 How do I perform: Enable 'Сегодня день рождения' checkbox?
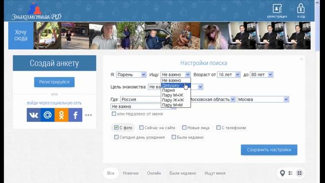[x=116, y=137]
